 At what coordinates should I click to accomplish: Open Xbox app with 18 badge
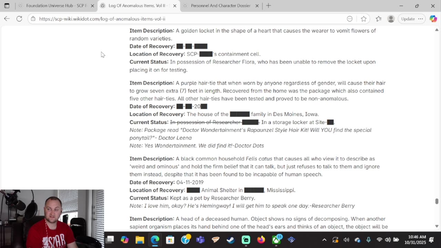pyautogui.click(x=276, y=239)
